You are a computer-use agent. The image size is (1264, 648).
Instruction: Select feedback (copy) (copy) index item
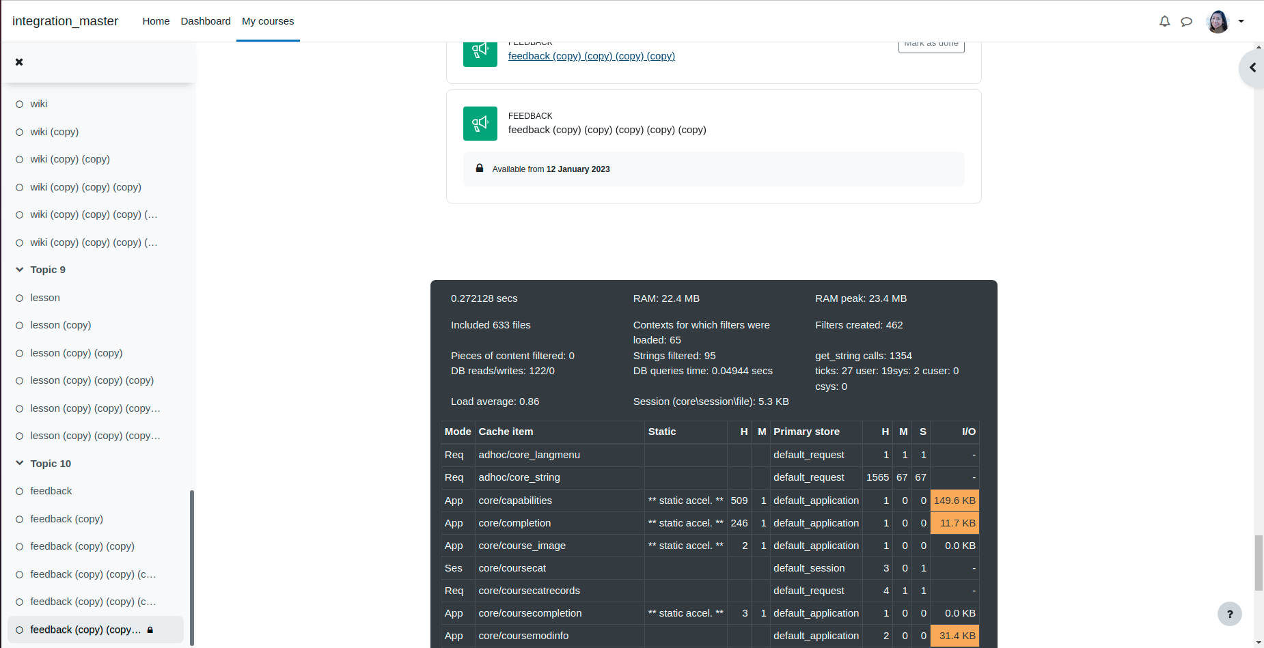click(x=83, y=546)
